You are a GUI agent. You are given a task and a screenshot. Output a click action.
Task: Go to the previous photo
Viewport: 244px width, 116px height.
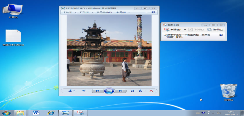point(98,91)
